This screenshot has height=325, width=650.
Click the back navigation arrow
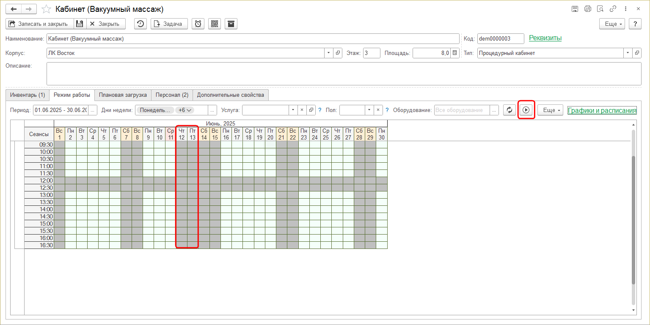tap(14, 9)
